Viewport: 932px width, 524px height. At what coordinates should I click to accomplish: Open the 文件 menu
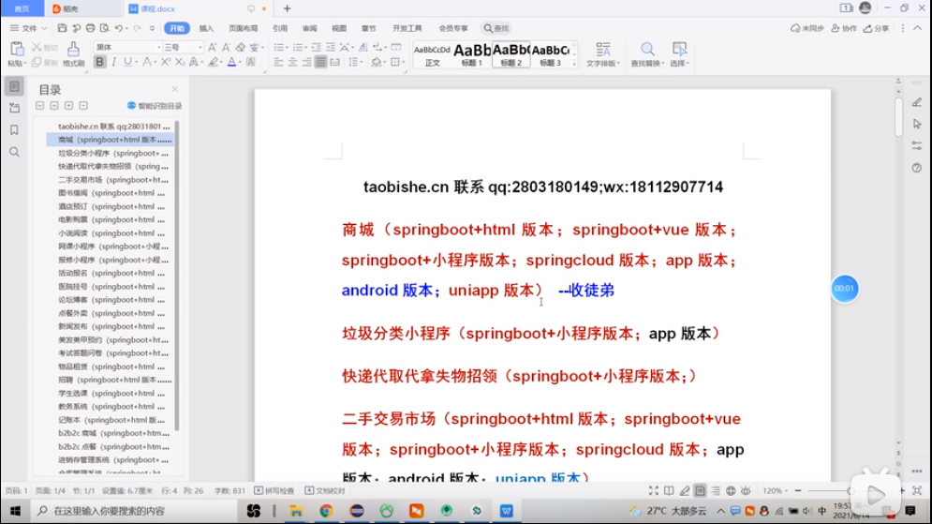coord(28,28)
